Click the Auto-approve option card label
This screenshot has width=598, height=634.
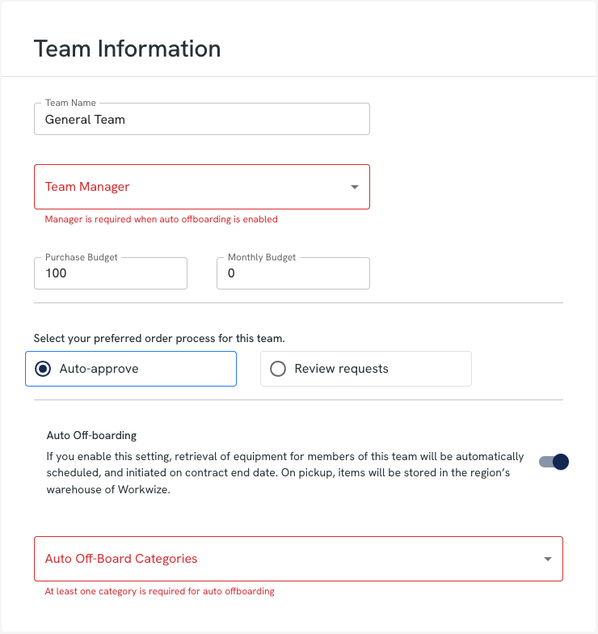pos(99,369)
